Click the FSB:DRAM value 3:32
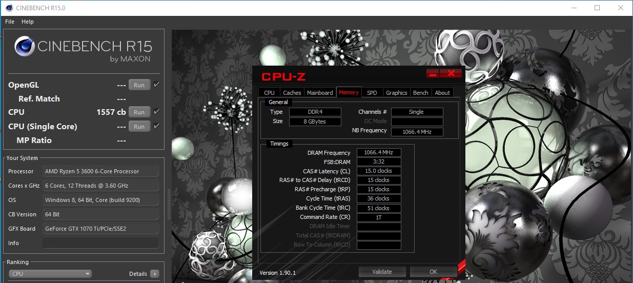The width and height of the screenshot is (633, 283). [x=379, y=162]
